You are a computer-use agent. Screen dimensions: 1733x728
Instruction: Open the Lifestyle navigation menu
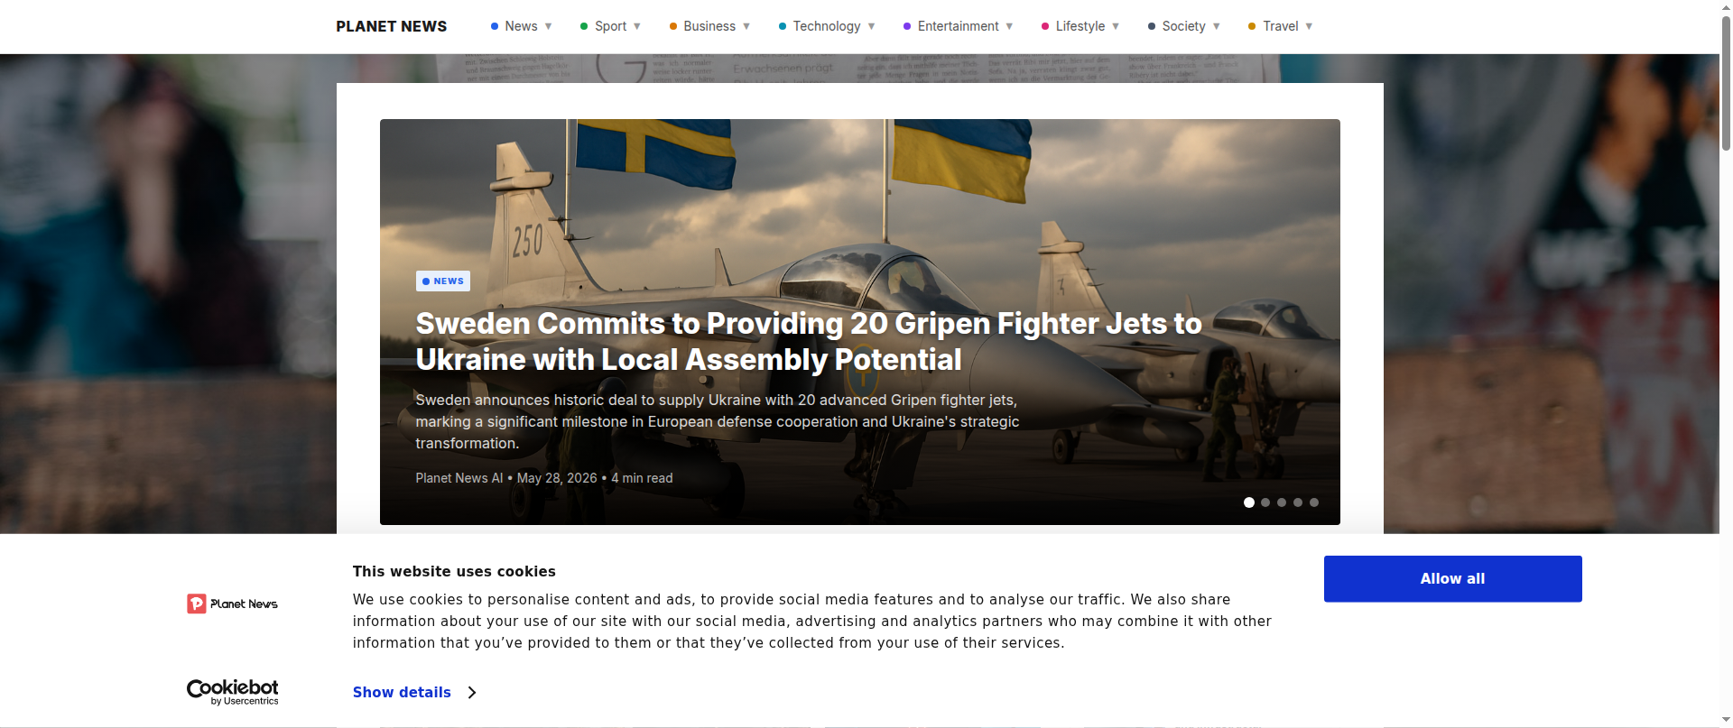click(x=1080, y=26)
